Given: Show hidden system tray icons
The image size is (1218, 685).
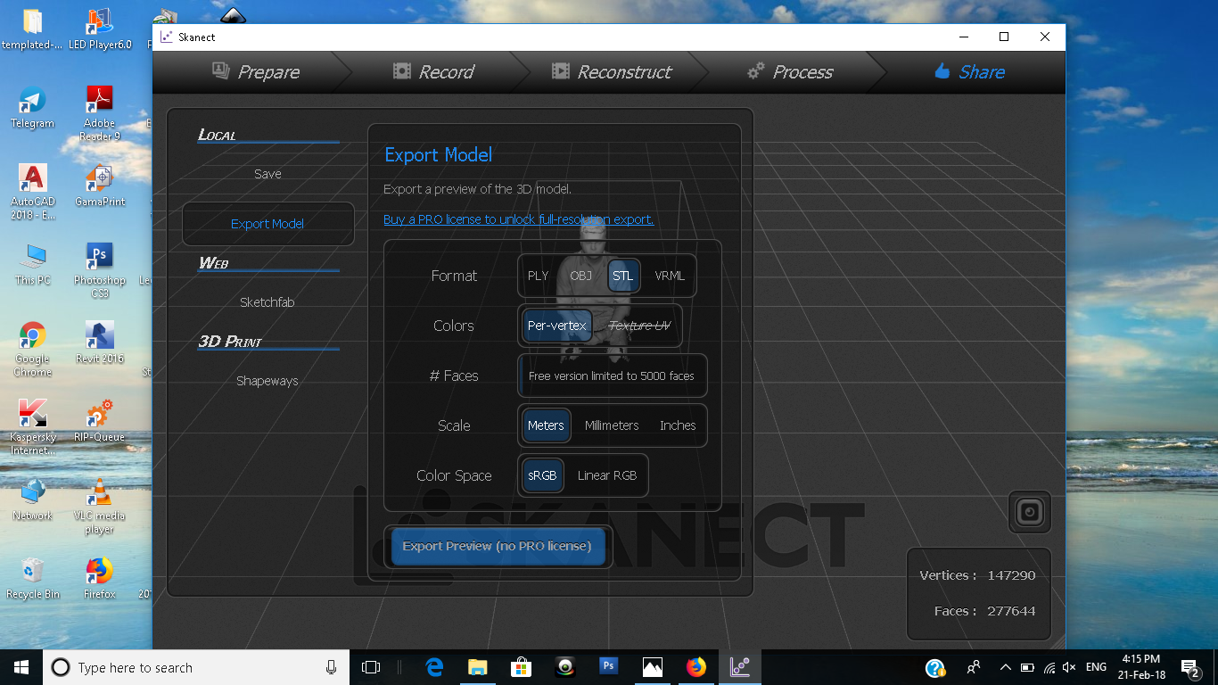Looking at the screenshot, I should (x=1005, y=667).
